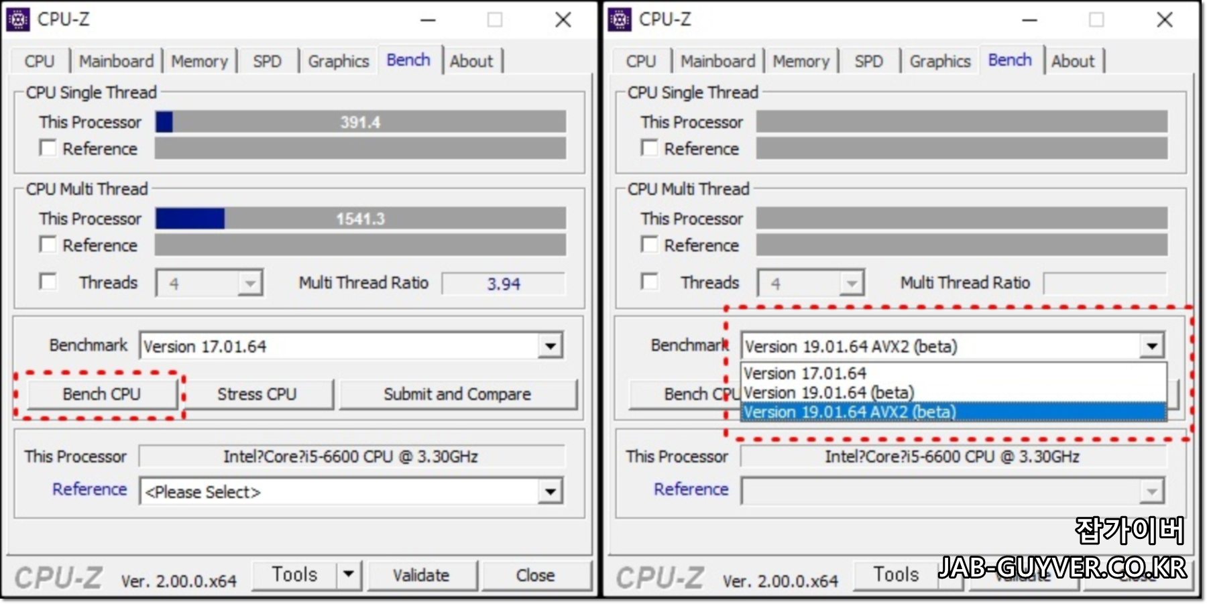This screenshot has width=1207, height=604.
Task: Switch to Mainboard tab in left window
Action: (117, 61)
